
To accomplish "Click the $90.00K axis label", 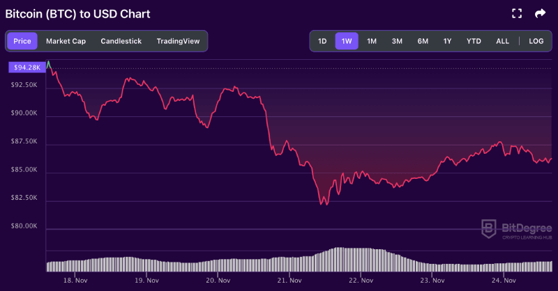I will point(24,113).
